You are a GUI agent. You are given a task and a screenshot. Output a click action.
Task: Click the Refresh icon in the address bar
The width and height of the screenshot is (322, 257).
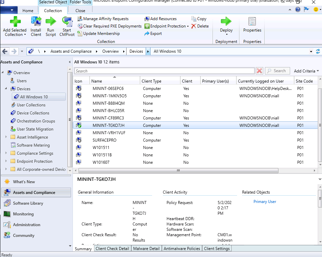[x=318, y=51]
